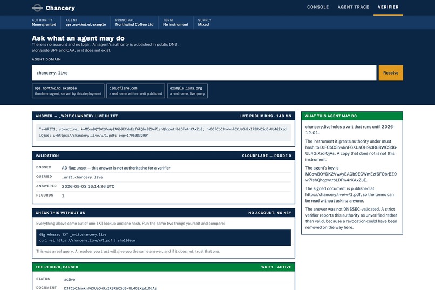Choose the ops.northwind.example demo agent
This screenshot has height=290, width=435.
point(68,91)
